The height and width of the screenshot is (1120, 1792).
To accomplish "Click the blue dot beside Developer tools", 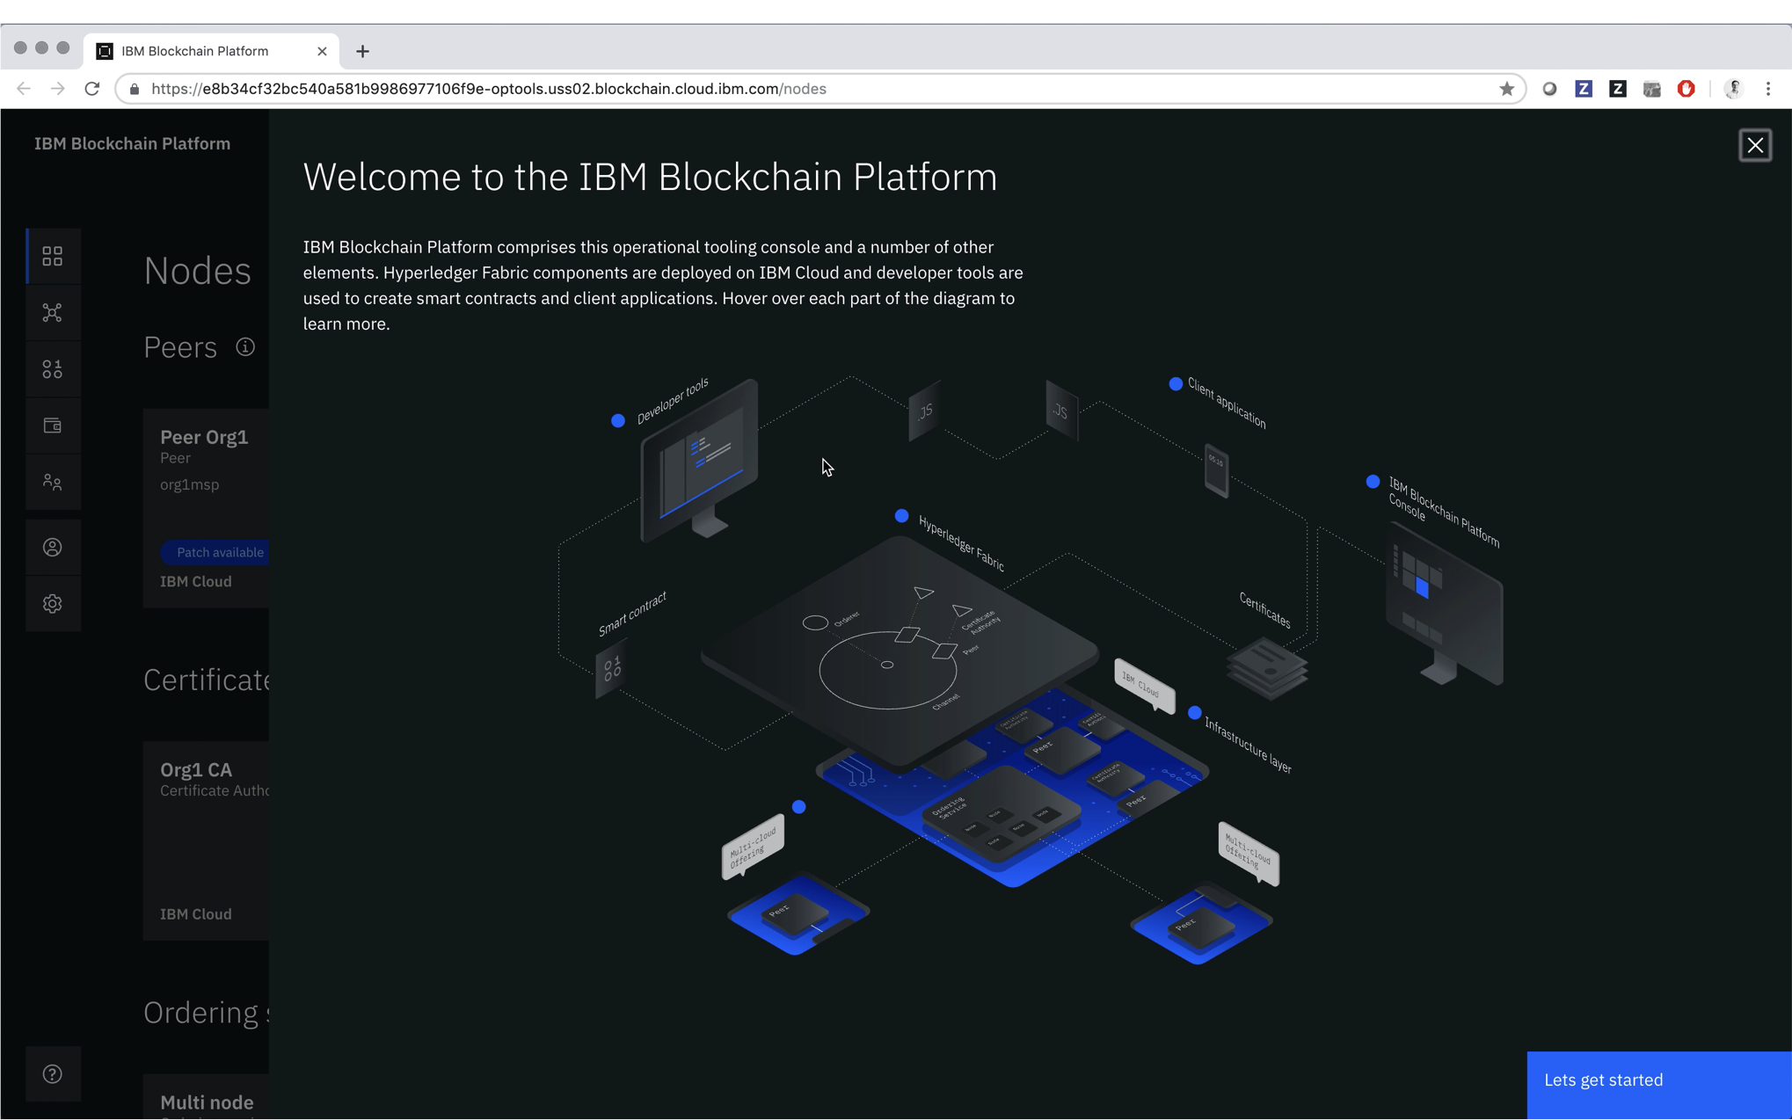I will pos(618,421).
